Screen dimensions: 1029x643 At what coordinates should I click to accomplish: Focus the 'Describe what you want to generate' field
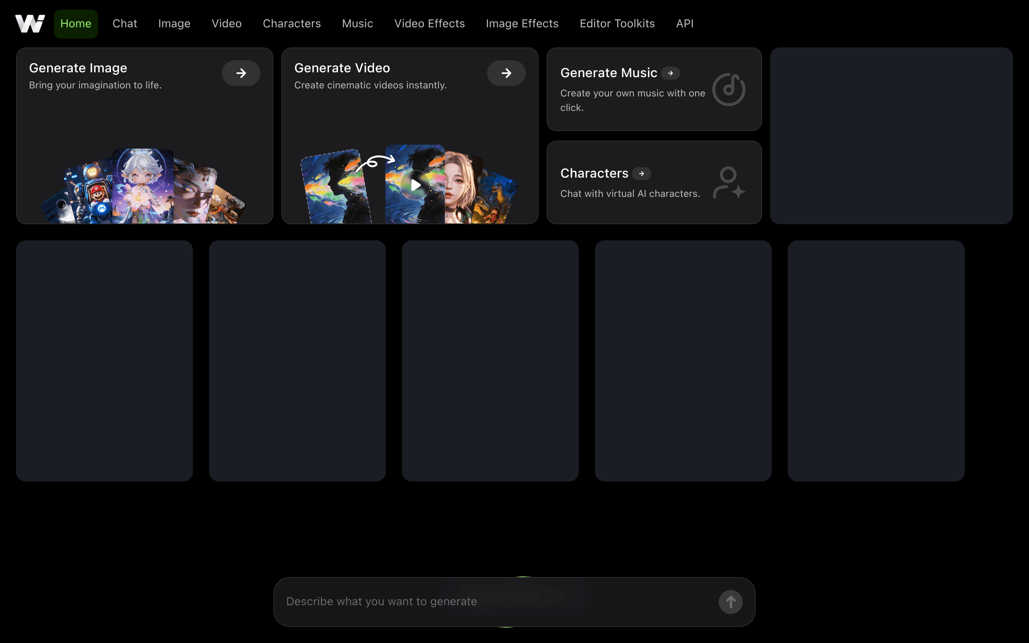(514, 602)
